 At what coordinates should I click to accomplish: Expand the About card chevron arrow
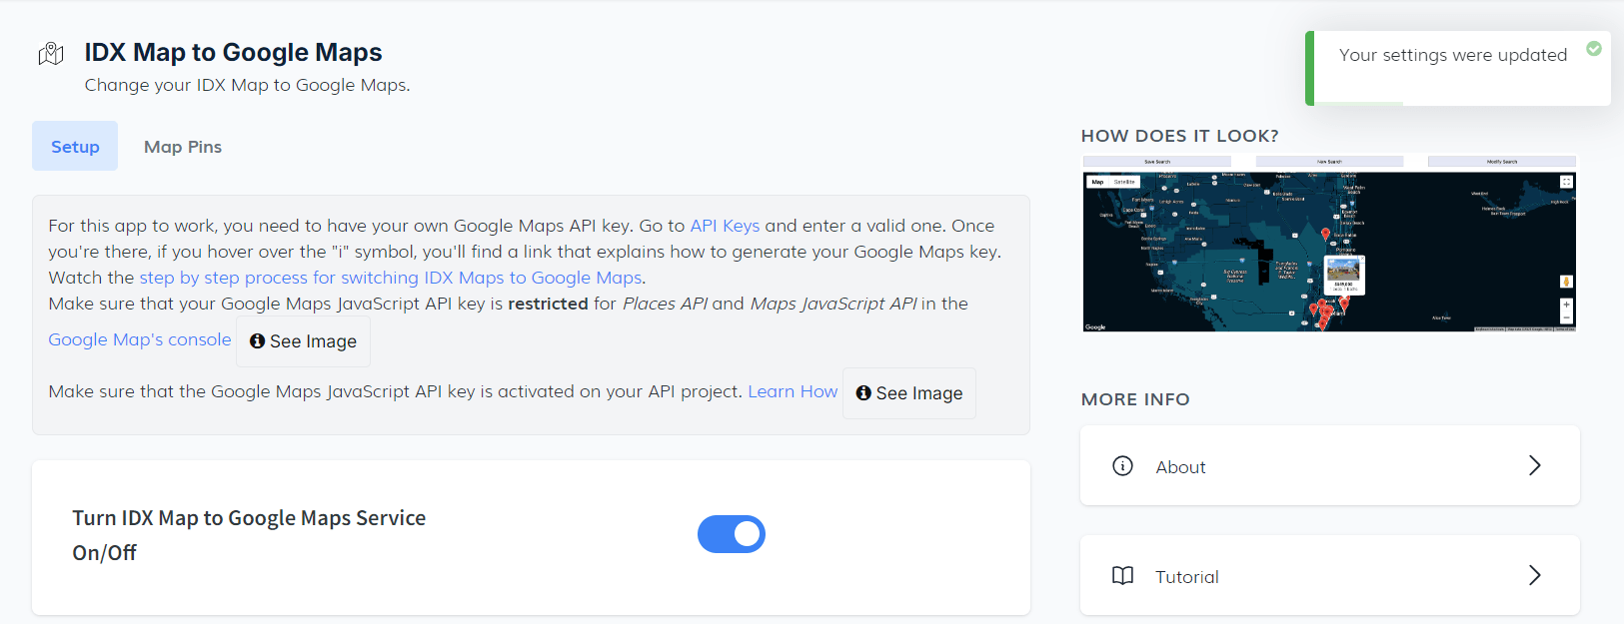[1535, 465]
